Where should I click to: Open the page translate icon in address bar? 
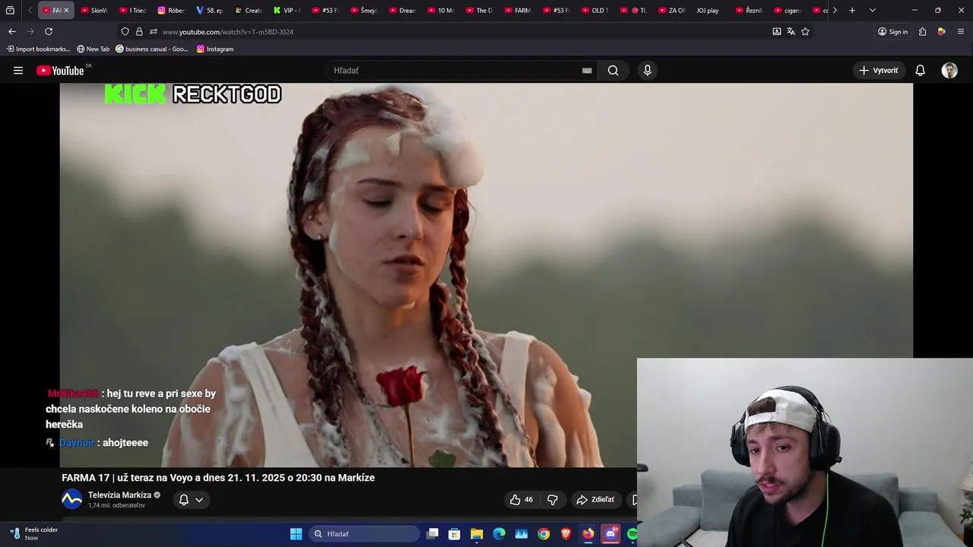(x=791, y=31)
